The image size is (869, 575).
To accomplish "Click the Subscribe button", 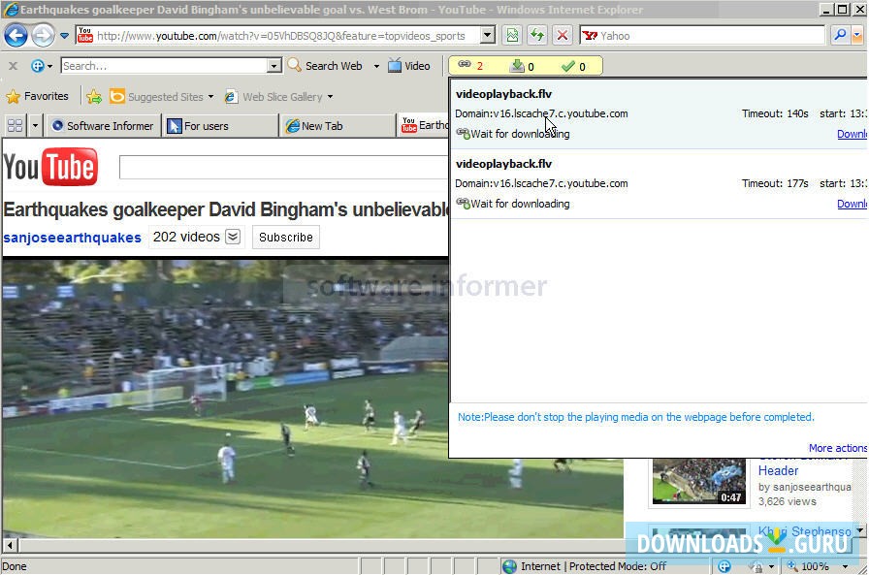I will pyautogui.click(x=285, y=238).
